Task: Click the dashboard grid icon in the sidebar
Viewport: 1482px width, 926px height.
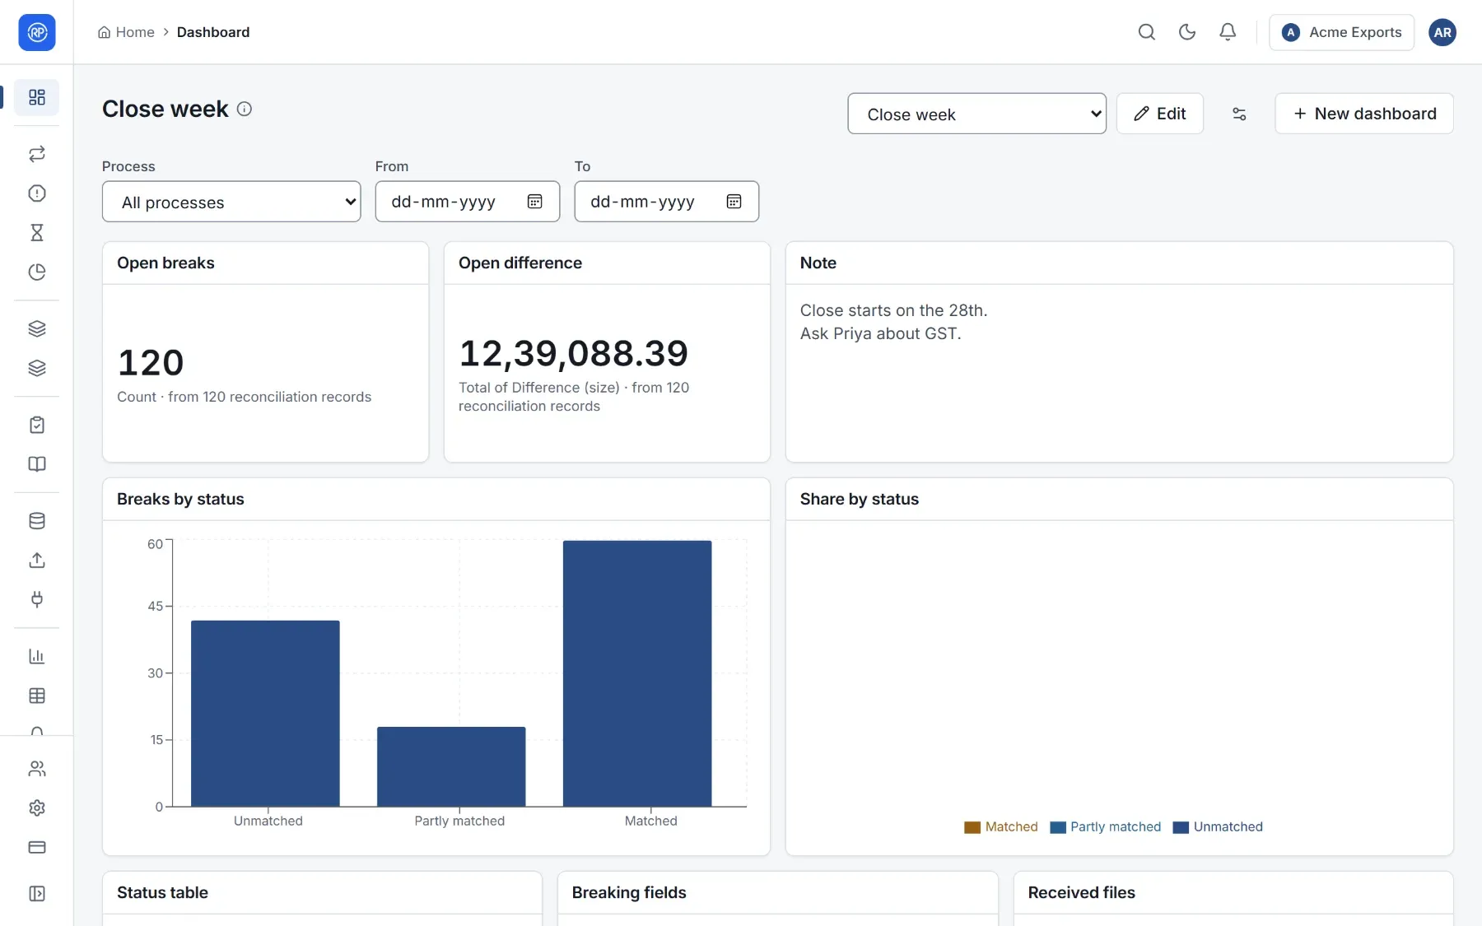Action: point(37,97)
